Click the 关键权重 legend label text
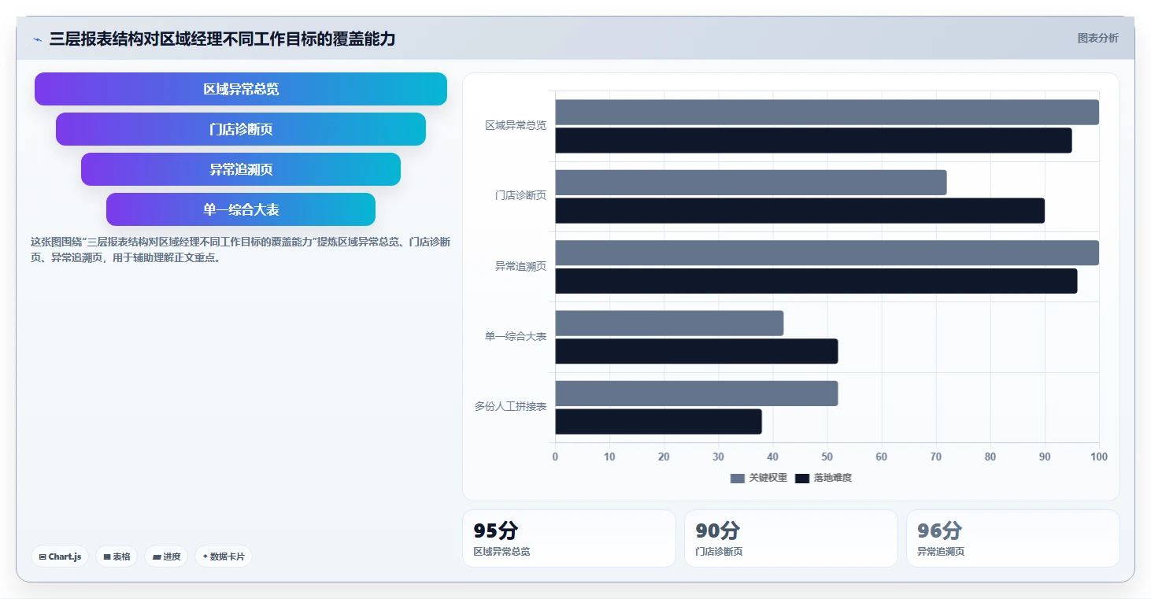1151x599 pixels. click(768, 478)
